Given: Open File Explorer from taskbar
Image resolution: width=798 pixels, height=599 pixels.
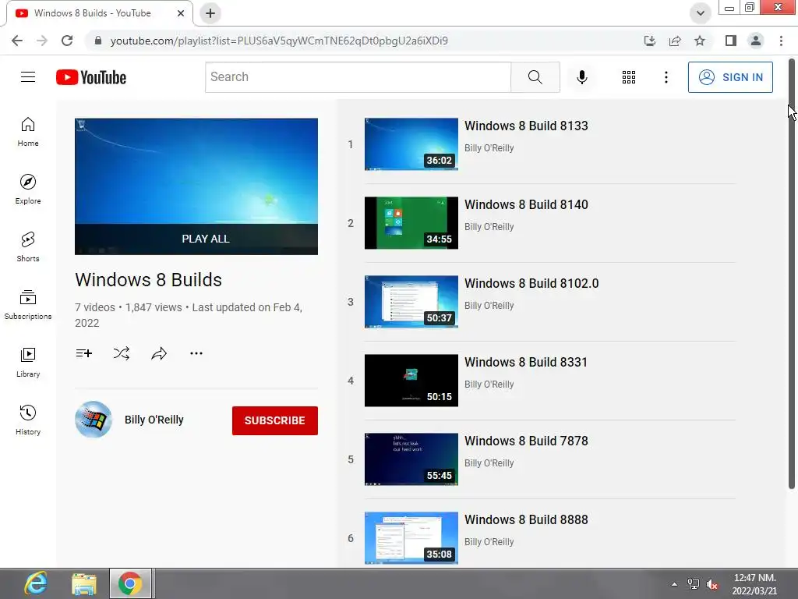Looking at the screenshot, I should tap(84, 583).
